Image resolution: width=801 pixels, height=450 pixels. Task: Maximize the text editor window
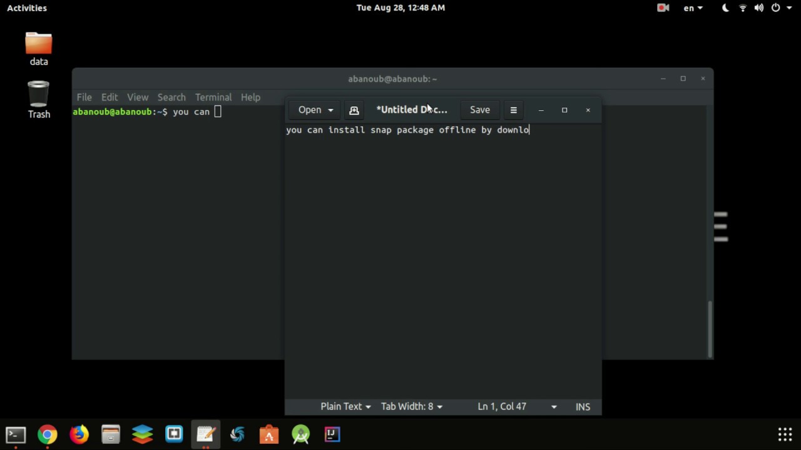564,110
